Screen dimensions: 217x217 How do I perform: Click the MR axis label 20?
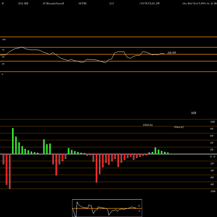pos(212,150)
